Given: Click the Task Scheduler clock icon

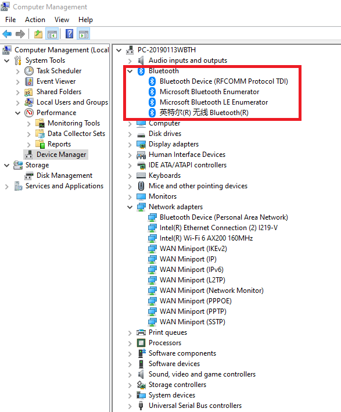Looking at the screenshot, I should point(29,71).
